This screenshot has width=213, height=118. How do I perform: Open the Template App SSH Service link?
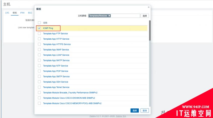tap(56, 82)
